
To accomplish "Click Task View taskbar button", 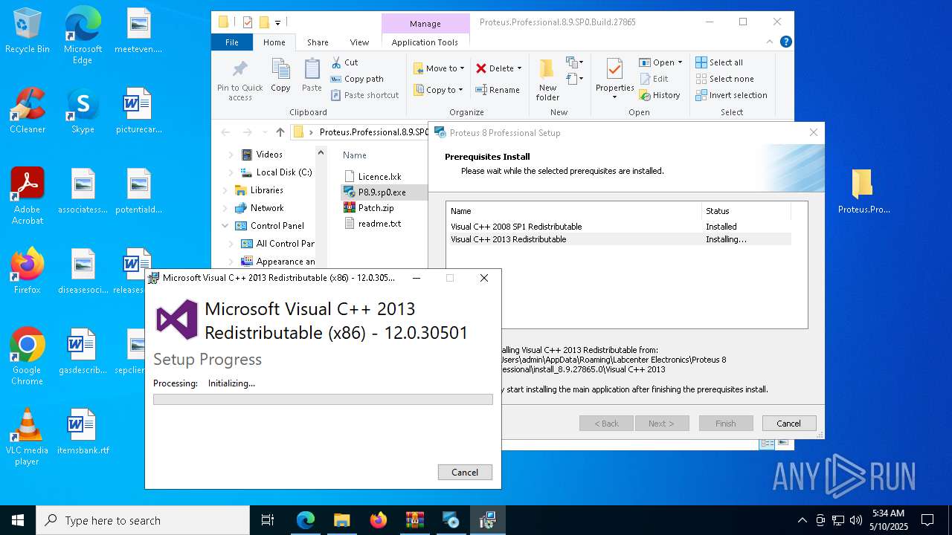I will 268,520.
